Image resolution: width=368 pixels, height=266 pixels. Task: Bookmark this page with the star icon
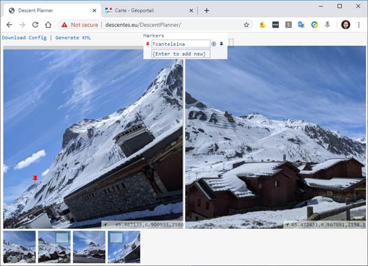(246, 25)
